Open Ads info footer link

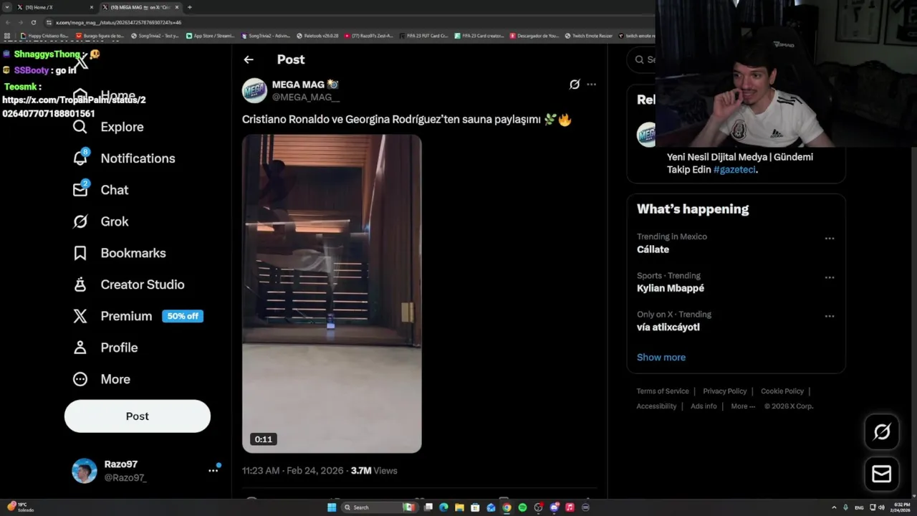[704, 406]
